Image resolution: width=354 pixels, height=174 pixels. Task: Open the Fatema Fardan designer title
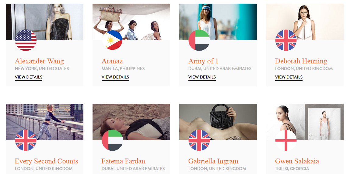click(123, 161)
